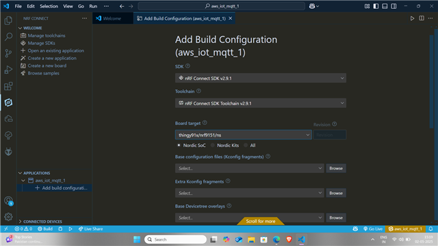Show help for Toolchain field

tap(198, 91)
